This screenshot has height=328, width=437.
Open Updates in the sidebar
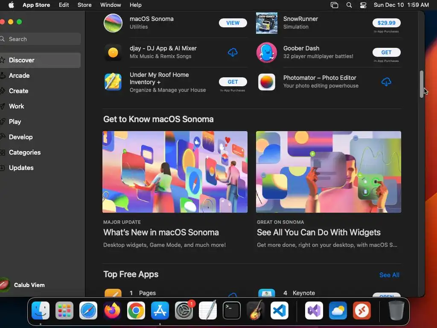click(40, 167)
